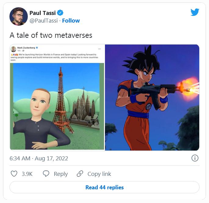Click the copy link chain icon
209x203 pixels.
[80, 174]
